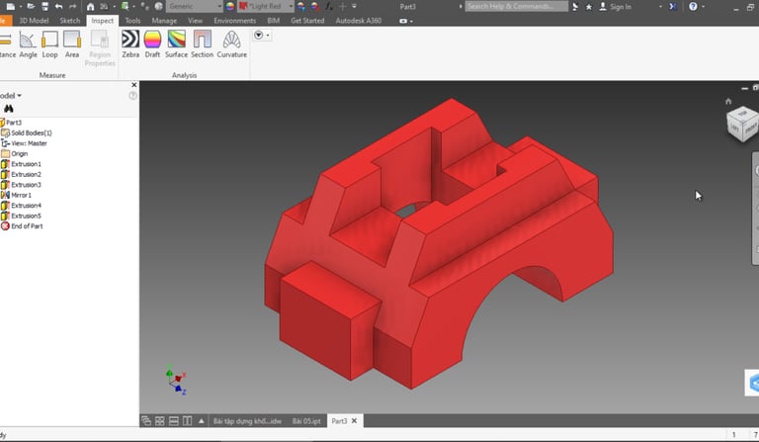The image size is (759, 442).
Task: Click the favorites star icon
Action: (589, 7)
